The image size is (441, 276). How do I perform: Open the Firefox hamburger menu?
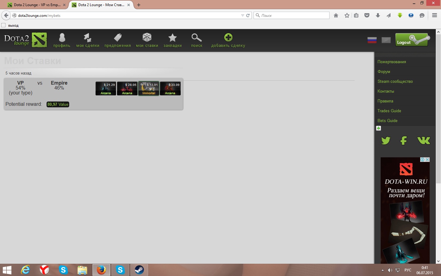(x=435, y=15)
